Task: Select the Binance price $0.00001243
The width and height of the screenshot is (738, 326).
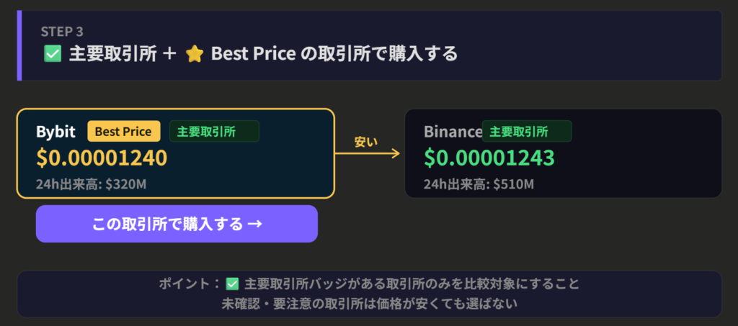Action: click(489, 158)
